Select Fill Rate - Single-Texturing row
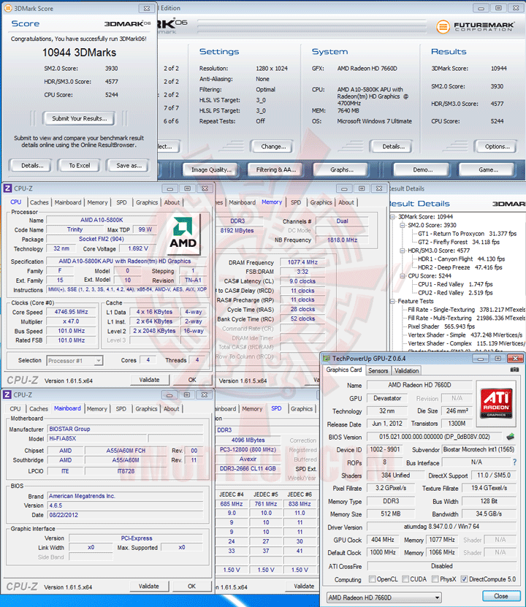This screenshot has width=526, height=607. [466, 309]
